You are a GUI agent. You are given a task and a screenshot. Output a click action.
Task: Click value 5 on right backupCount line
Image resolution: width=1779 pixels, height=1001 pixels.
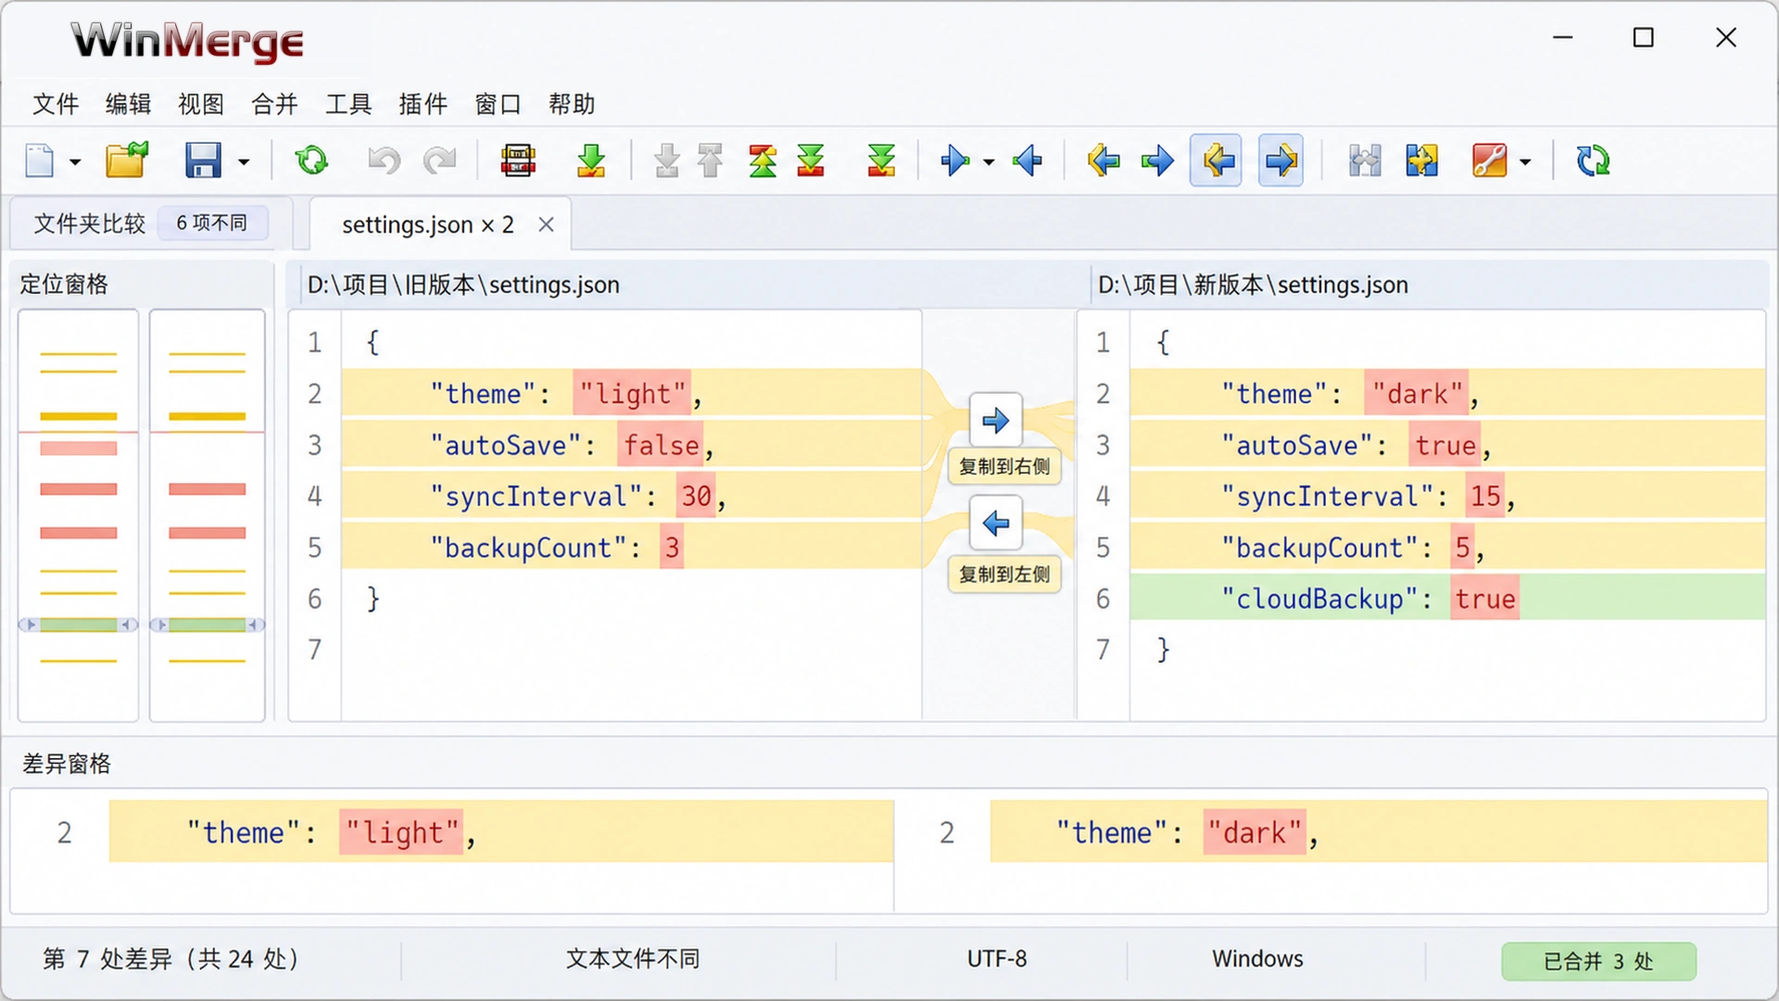pos(1462,548)
